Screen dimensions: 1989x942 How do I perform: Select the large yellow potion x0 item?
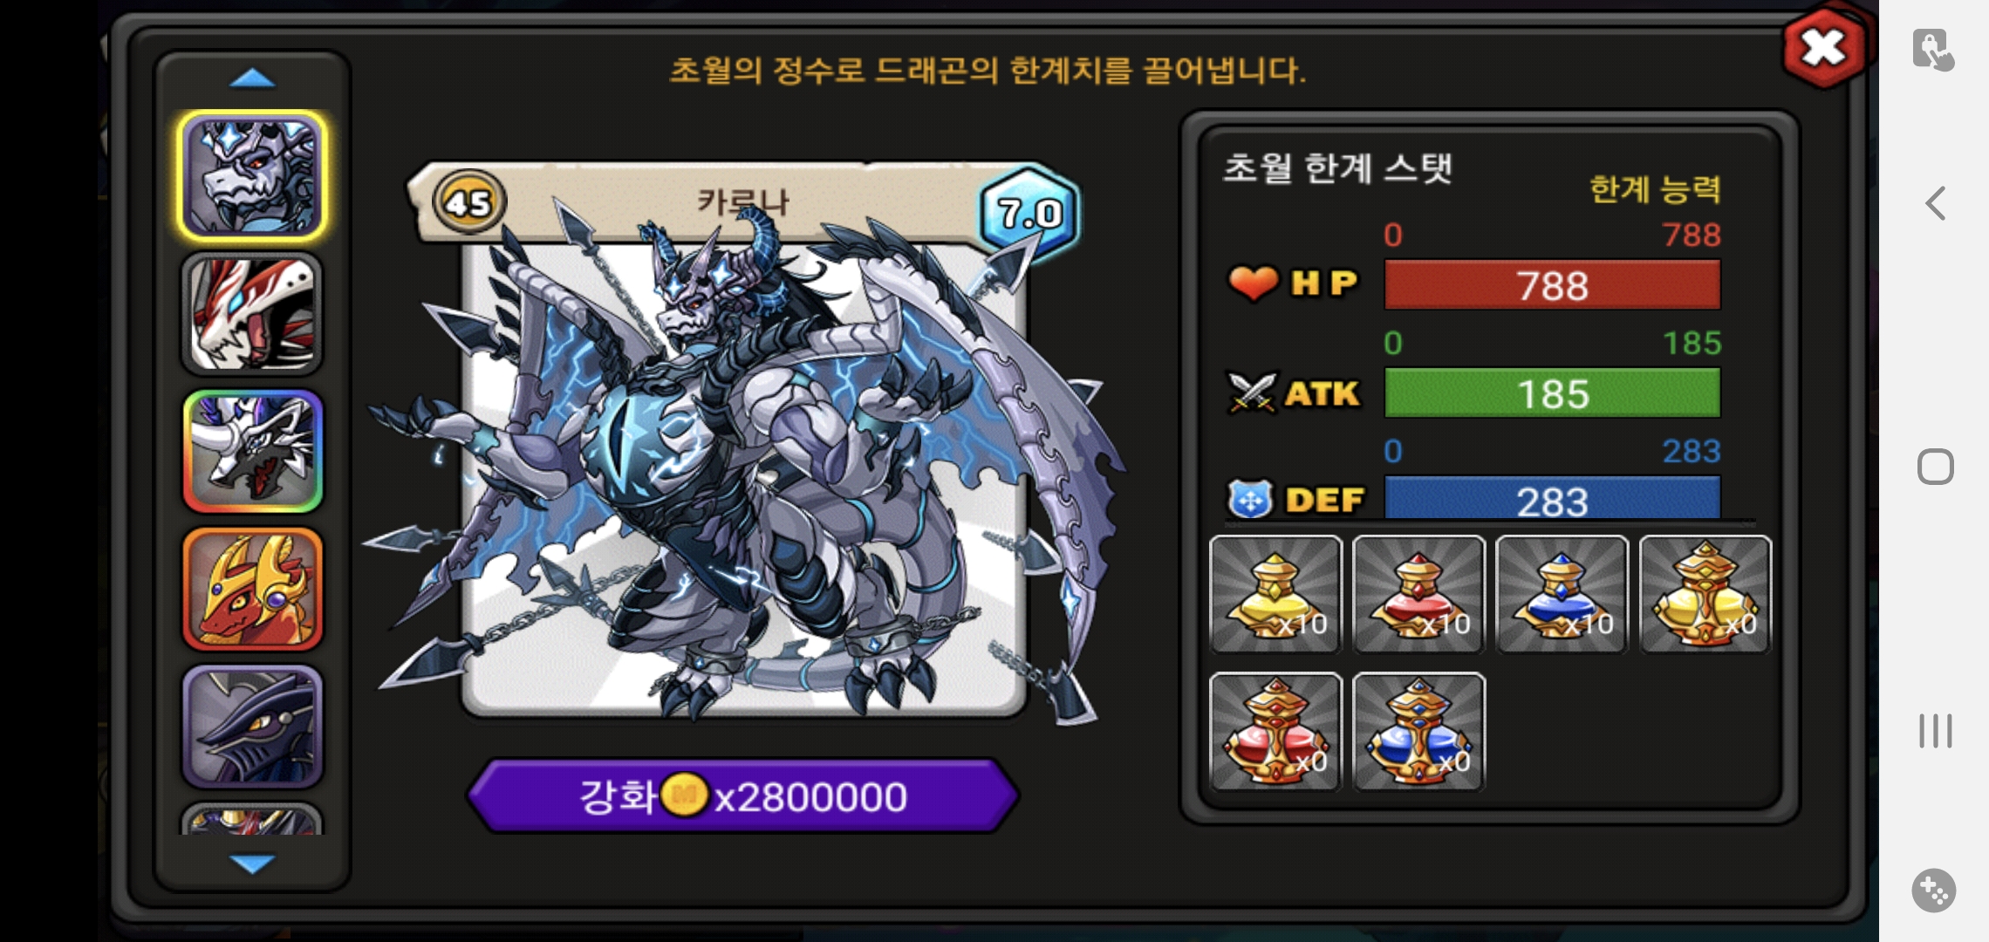[x=1705, y=594]
